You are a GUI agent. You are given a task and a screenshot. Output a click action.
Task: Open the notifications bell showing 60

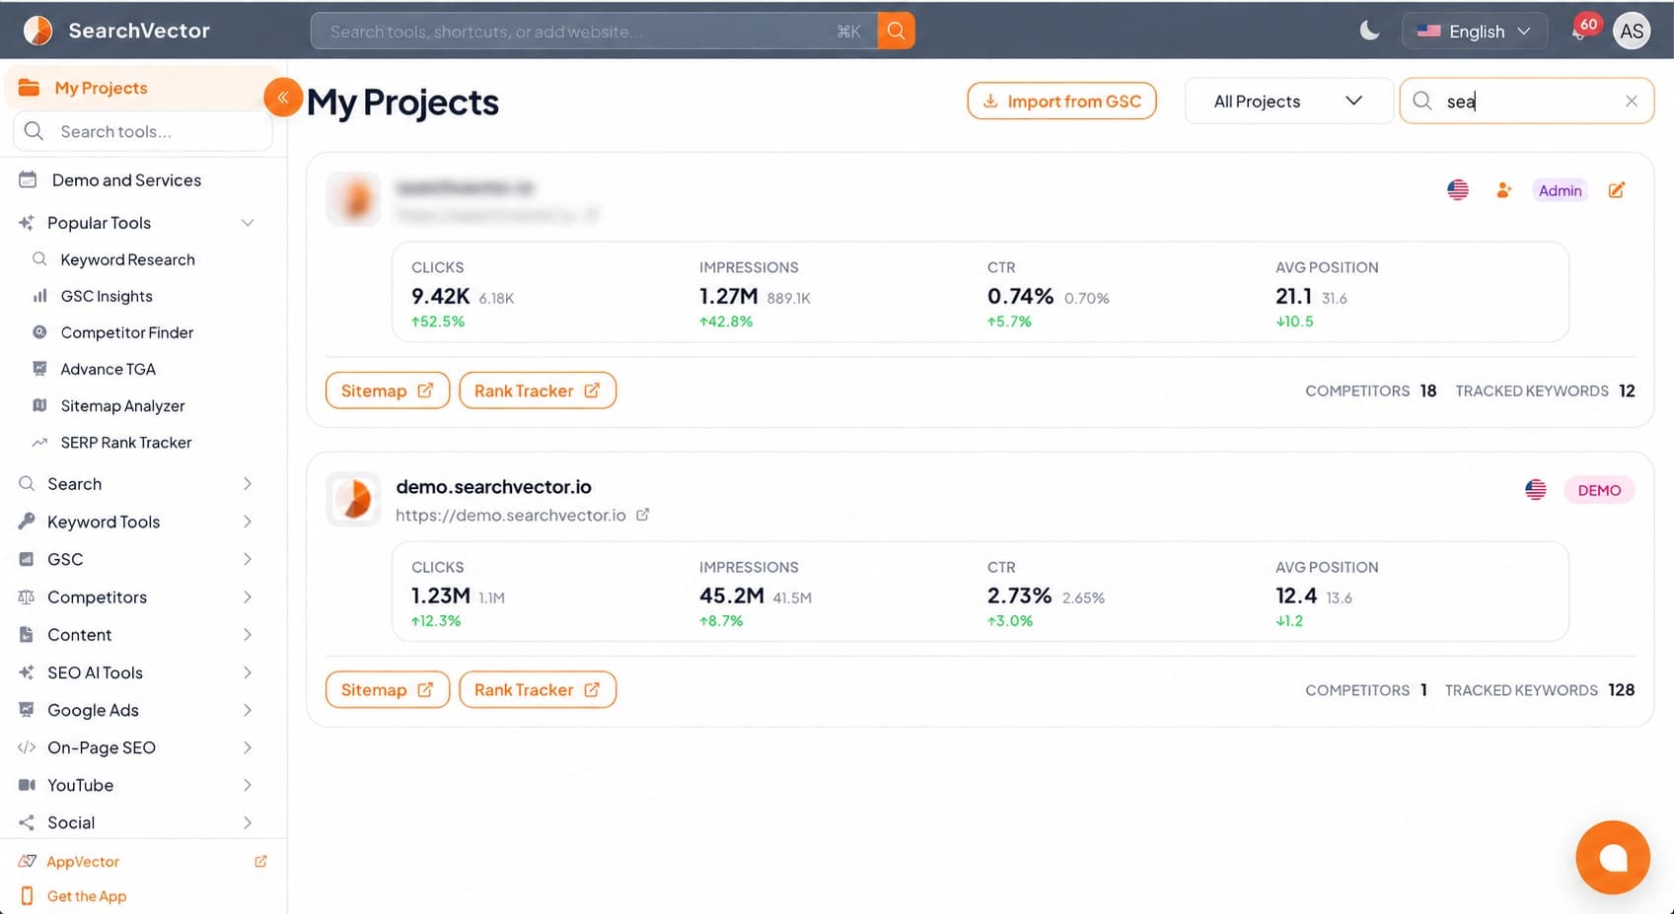coord(1580,31)
